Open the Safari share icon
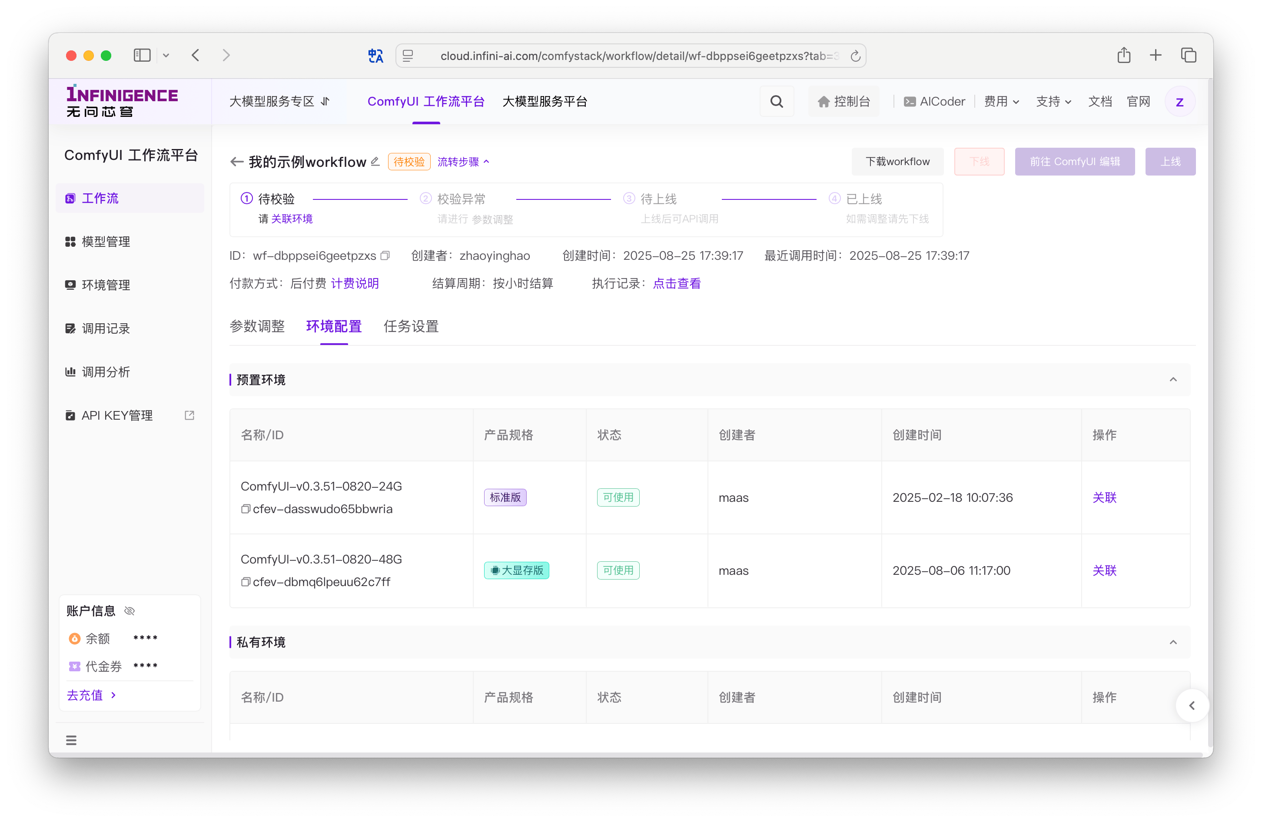Screen dimensions: 1262x822 coord(1124,55)
